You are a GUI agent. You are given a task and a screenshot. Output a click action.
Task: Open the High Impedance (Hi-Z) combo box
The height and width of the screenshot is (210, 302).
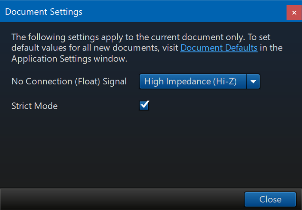(x=193, y=82)
